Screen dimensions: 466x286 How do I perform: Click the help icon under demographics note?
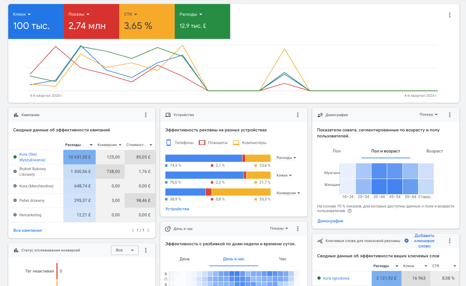[x=349, y=211]
